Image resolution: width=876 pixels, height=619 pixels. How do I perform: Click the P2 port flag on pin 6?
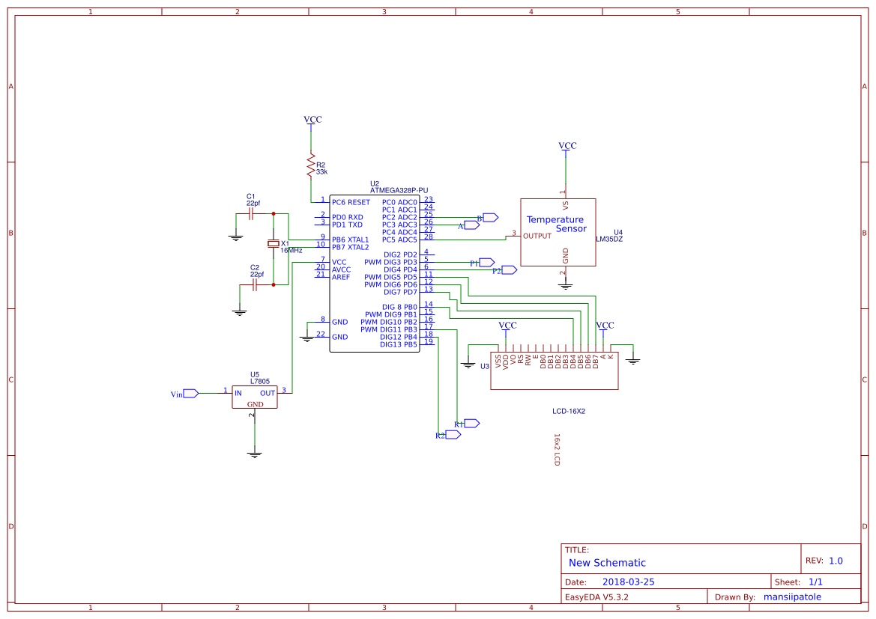click(x=507, y=269)
